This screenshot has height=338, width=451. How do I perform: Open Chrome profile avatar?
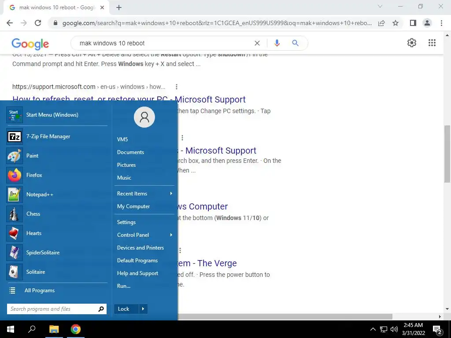pyautogui.click(x=427, y=23)
